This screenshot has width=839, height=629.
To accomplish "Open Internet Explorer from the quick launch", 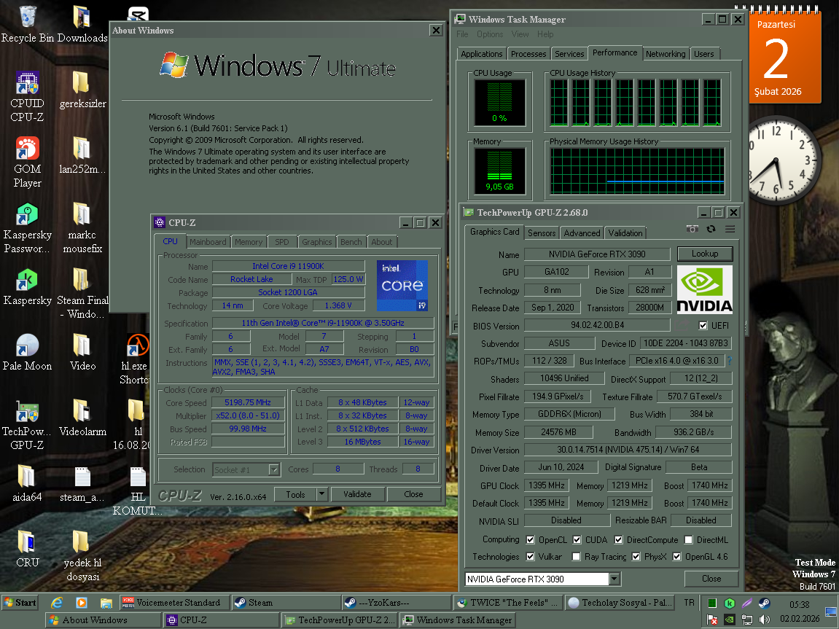I will (x=56, y=603).
